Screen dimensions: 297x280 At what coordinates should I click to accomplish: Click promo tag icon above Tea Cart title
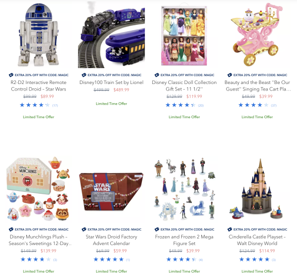coord(230,75)
